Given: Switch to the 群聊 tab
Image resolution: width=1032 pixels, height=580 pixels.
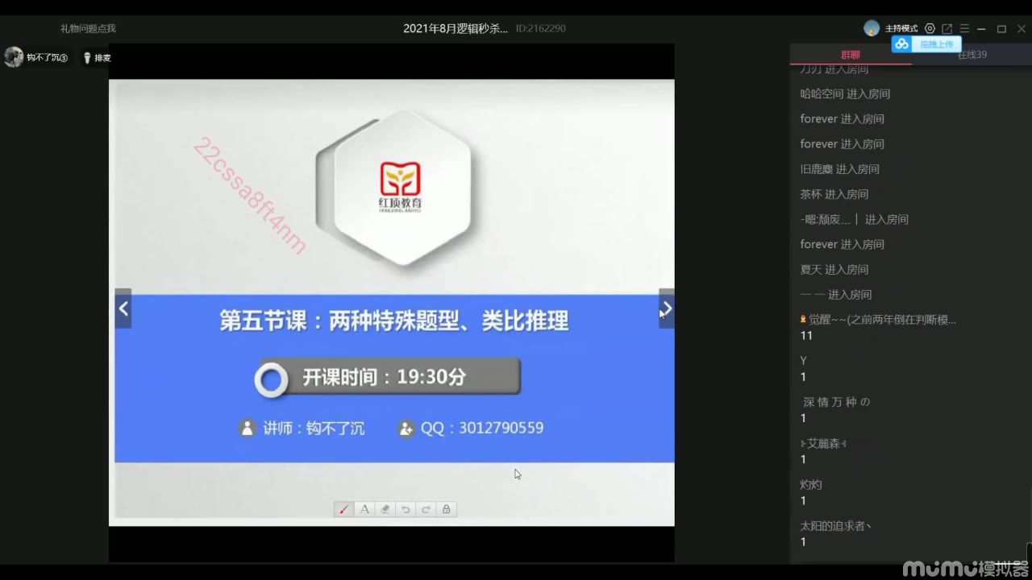Looking at the screenshot, I should (x=851, y=55).
